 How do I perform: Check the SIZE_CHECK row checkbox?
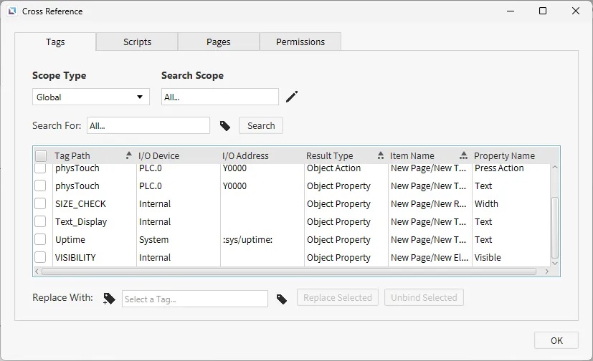(41, 204)
